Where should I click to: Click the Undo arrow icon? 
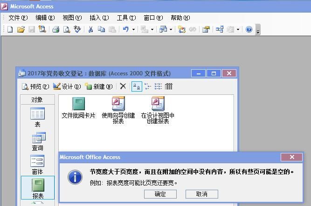[x=126, y=29]
